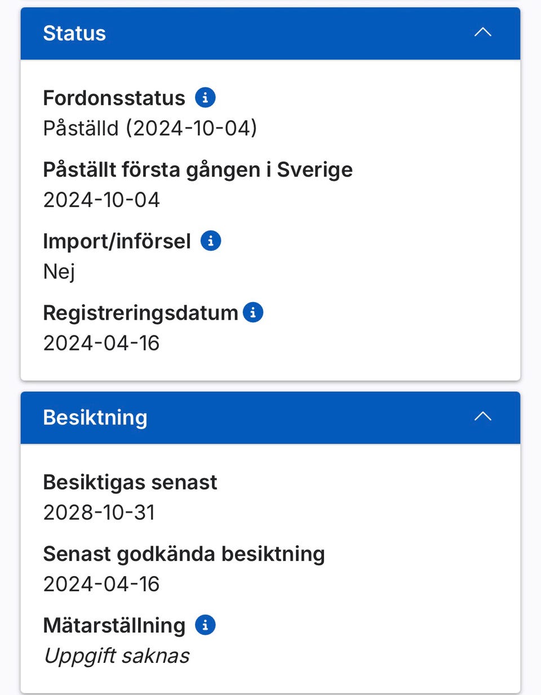Select the Fordonsstatus label

[114, 98]
